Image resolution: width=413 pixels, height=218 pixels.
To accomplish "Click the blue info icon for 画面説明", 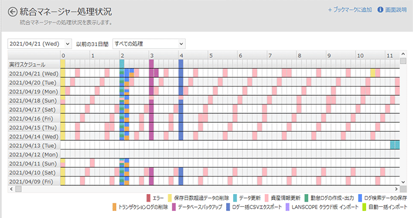I will click(x=380, y=10).
